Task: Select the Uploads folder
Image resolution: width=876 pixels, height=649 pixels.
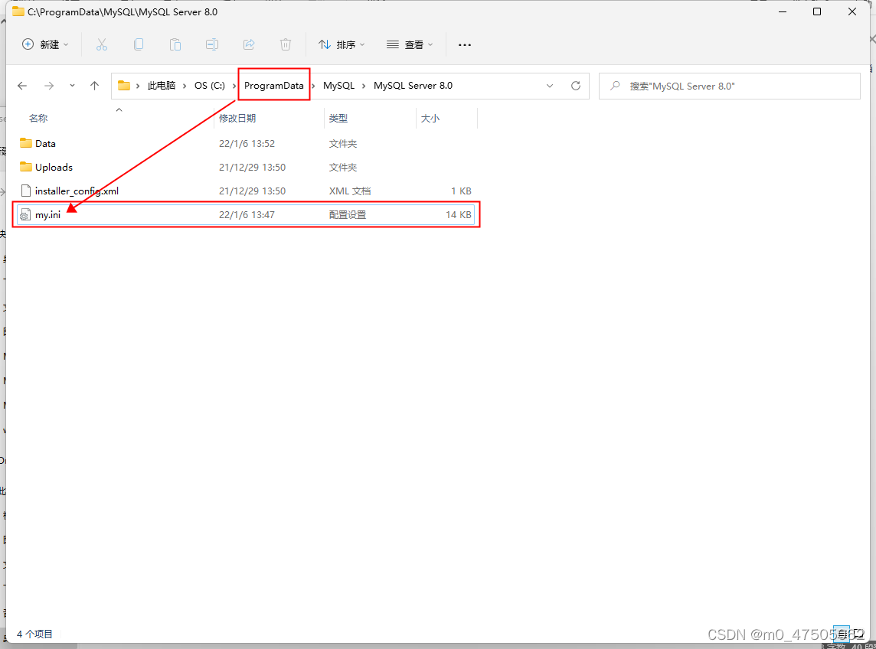Action: pyautogui.click(x=246, y=167)
